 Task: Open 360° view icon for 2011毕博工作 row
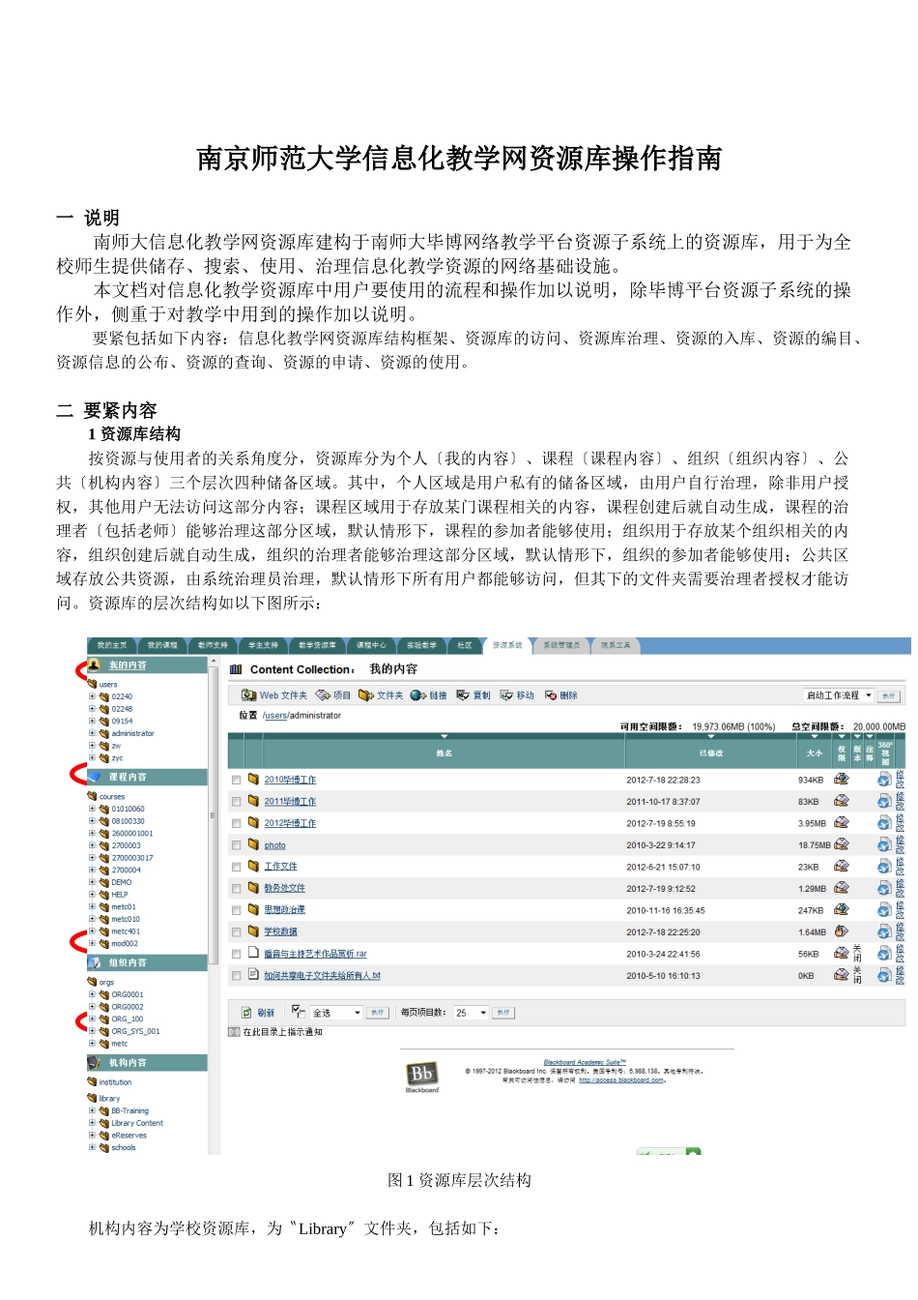(x=884, y=801)
